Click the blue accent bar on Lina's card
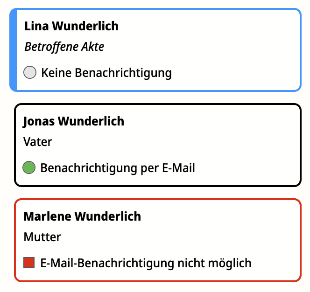 (x=13, y=49)
